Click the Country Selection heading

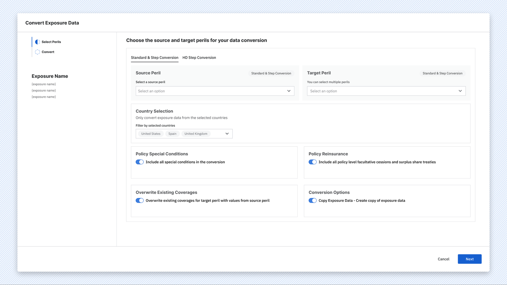point(154,111)
